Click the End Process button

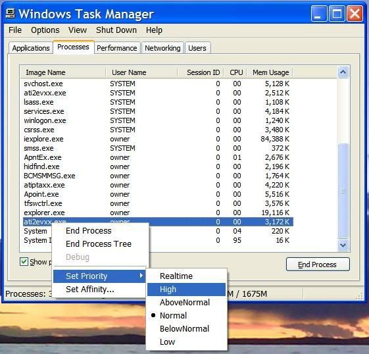coord(318,265)
